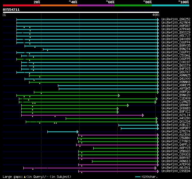Select the UniRef100_A2YLI4 label

click(176, 115)
